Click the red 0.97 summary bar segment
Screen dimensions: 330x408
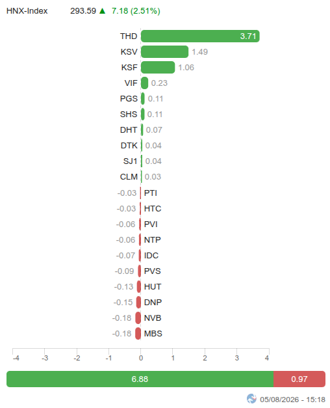[299, 379]
